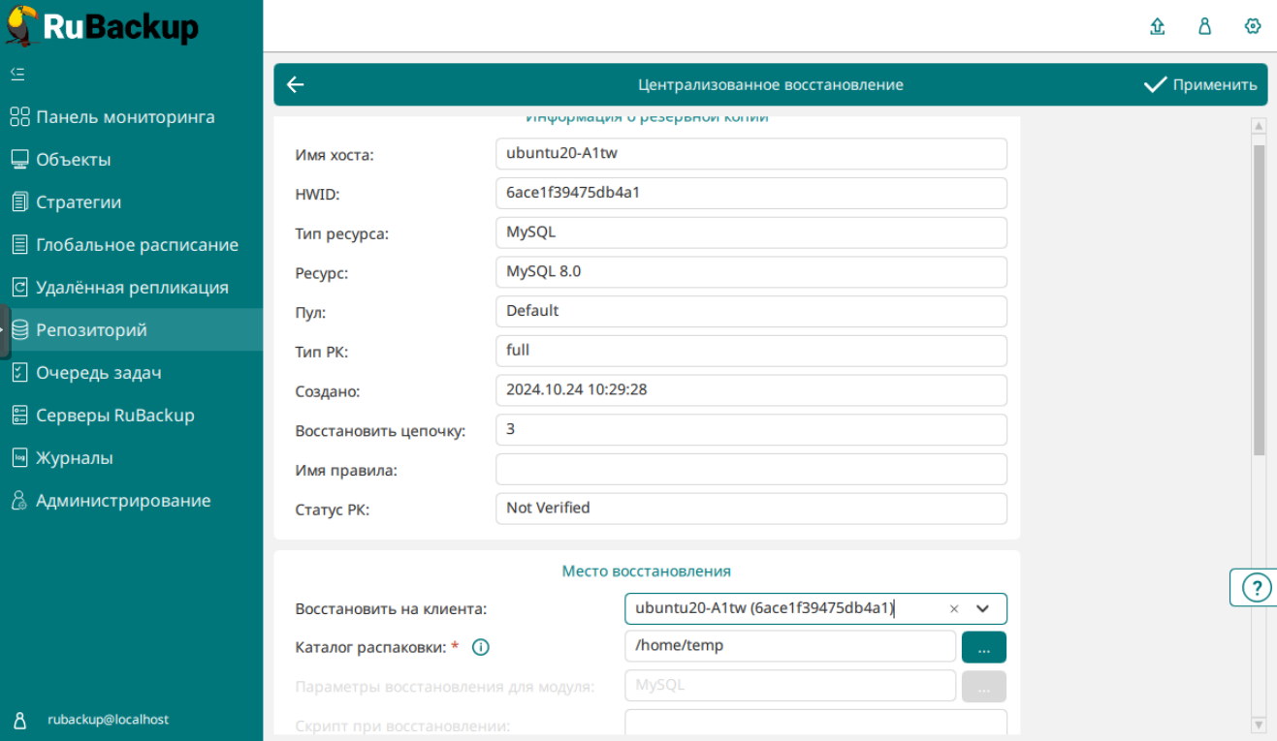Viewport: 1277px width, 741px height.
Task: Click the help question mark button
Action: pyautogui.click(x=1257, y=587)
